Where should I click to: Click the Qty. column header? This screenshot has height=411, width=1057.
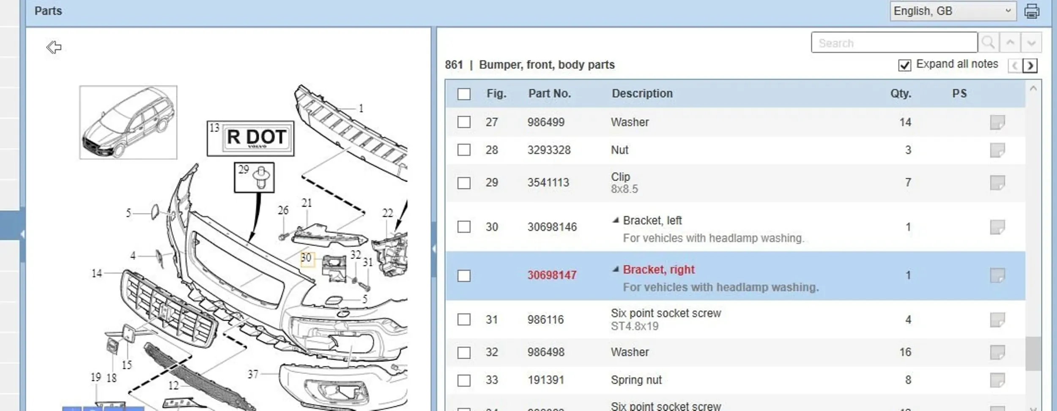point(901,93)
